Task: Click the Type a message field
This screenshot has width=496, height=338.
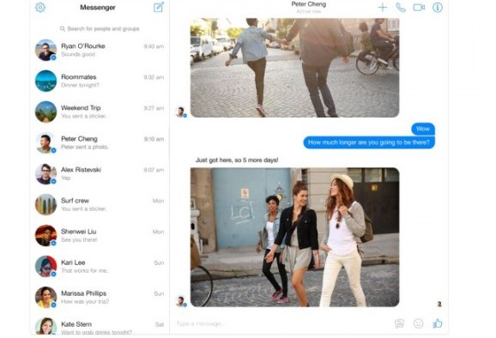Action: pyautogui.click(x=281, y=323)
